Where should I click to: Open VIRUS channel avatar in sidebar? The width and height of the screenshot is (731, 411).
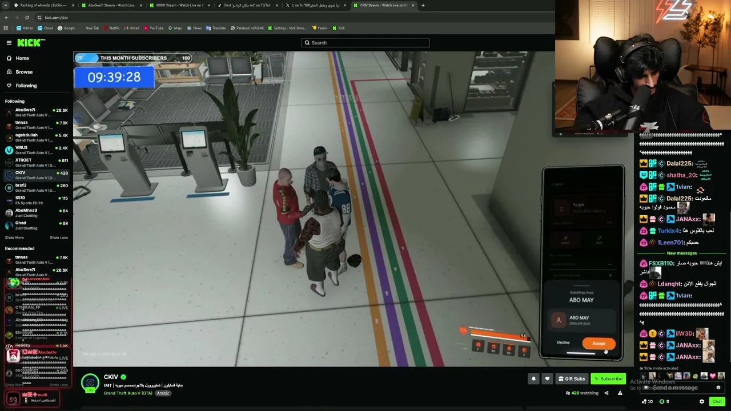9,150
